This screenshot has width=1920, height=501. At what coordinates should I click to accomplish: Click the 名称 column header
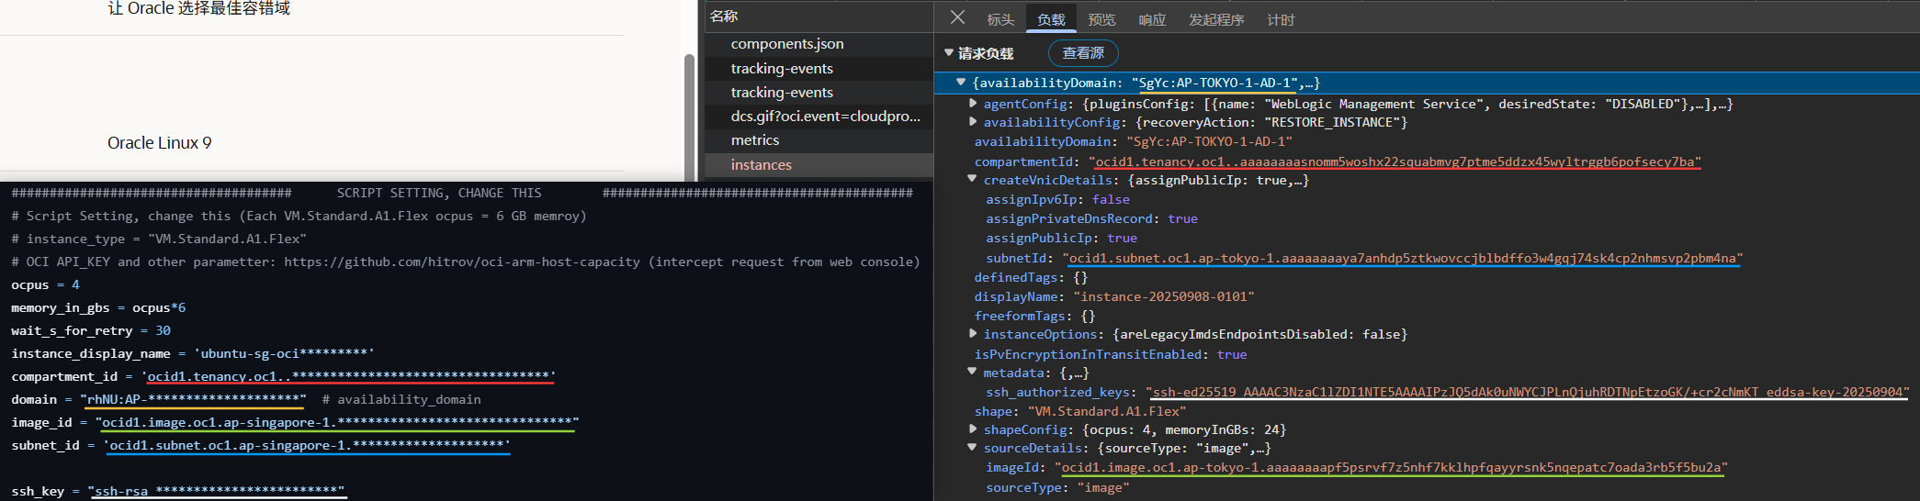[724, 17]
